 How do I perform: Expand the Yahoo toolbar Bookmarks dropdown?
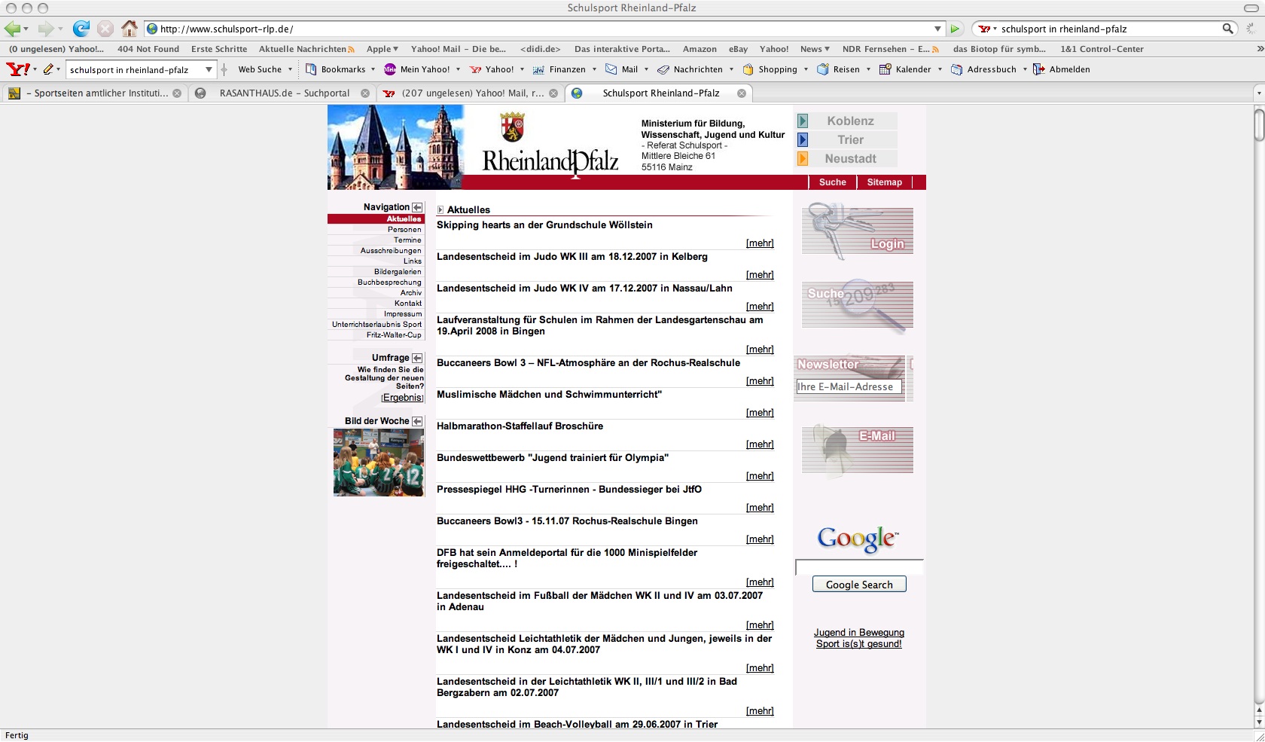point(373,69)
